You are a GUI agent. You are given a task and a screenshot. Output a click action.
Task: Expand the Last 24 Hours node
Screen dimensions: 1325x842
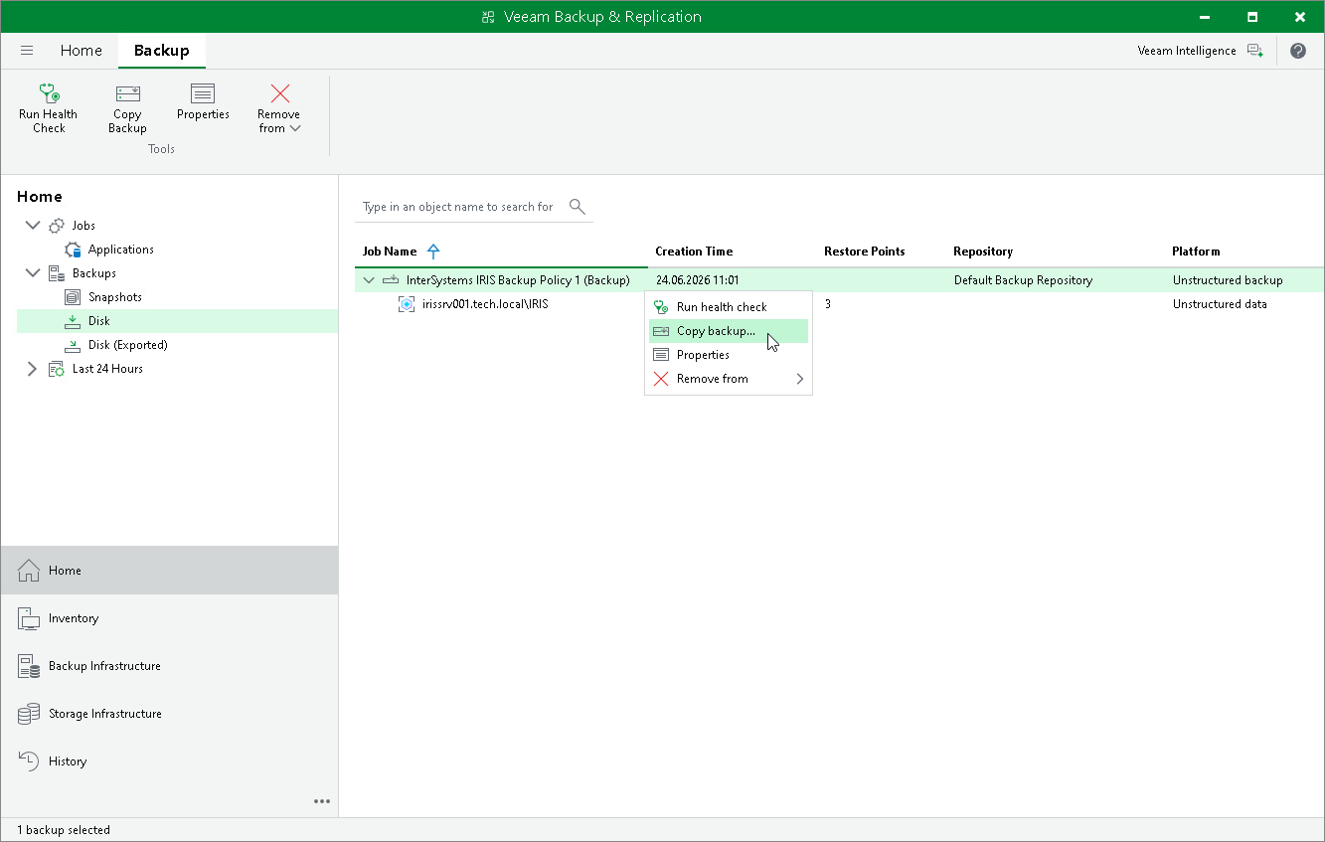(32, 369)
